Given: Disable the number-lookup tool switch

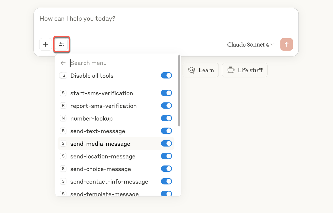Looking at the screenshot, I should tap(166, 118).
